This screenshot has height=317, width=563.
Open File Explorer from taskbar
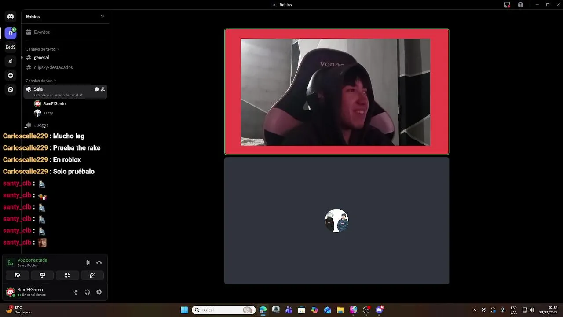pos(340,310)
